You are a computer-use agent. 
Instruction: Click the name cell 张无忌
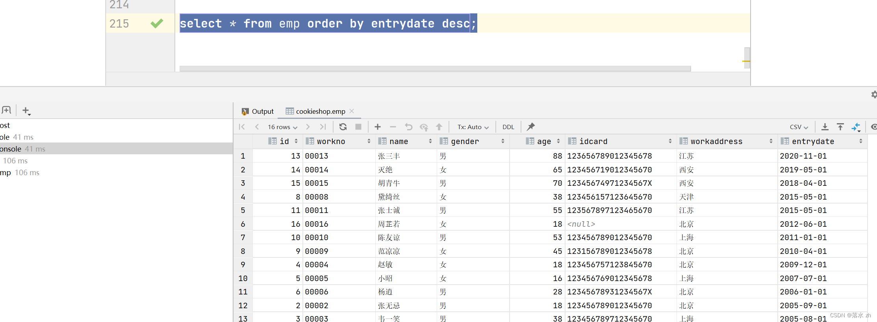(x=406, y=305)
